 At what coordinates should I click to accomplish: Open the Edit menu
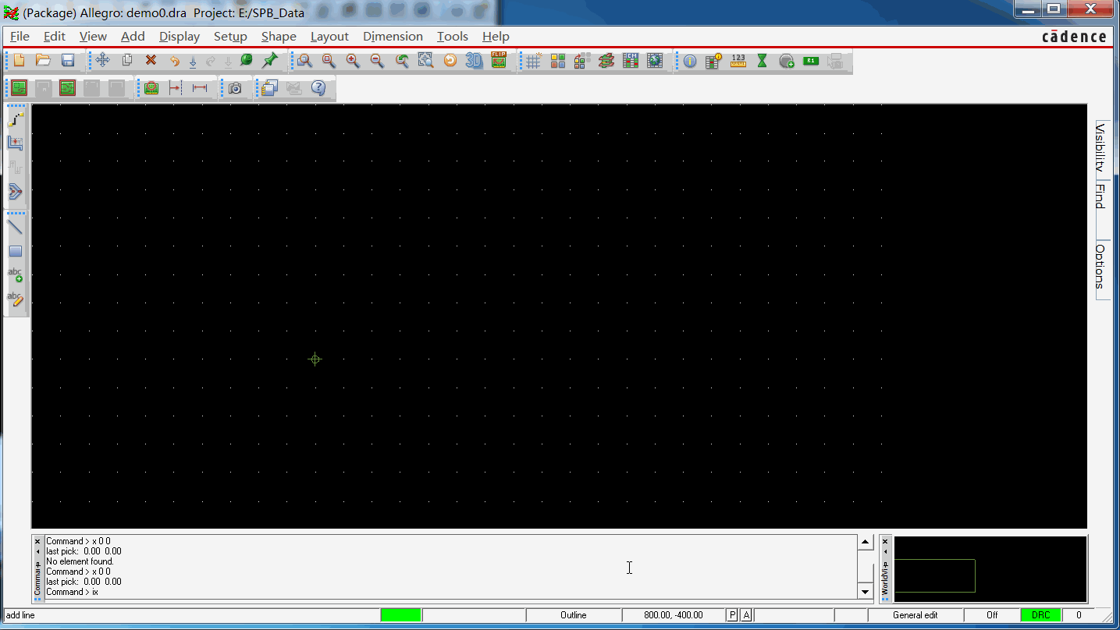tap(55, 37)
